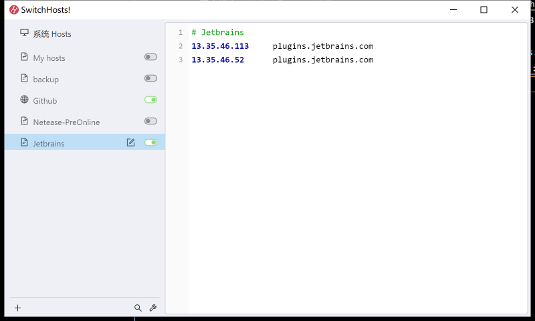The image size is (535, 321).
Task: Click the monitor icon beside 系统 Hosts
Action: point(24,33)
